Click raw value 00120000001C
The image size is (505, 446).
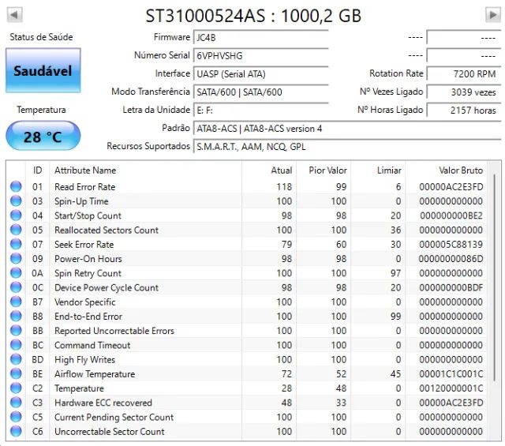[451, 388]
